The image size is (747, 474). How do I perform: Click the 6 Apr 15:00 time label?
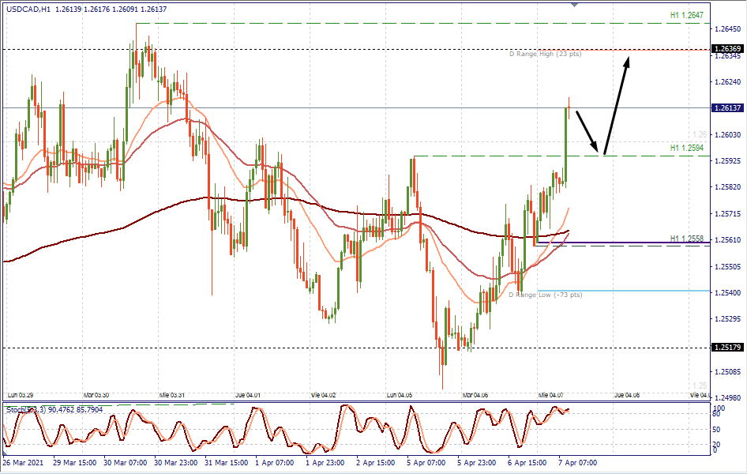pyautogui.click(x=527, y=463)
